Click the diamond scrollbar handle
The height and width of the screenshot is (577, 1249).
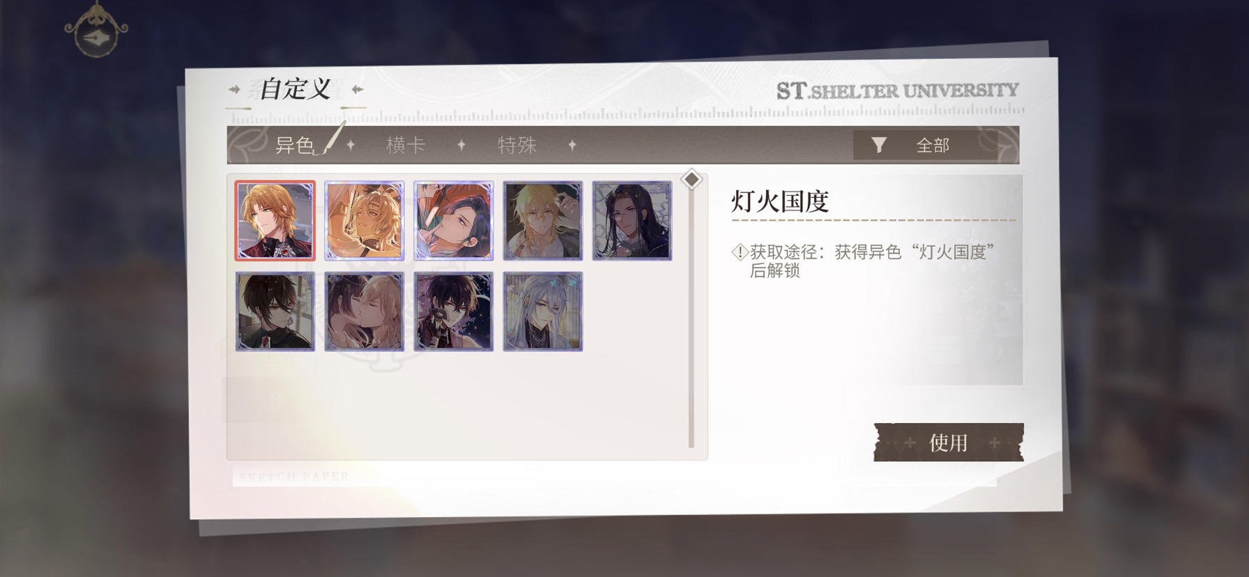click(691, 179)
